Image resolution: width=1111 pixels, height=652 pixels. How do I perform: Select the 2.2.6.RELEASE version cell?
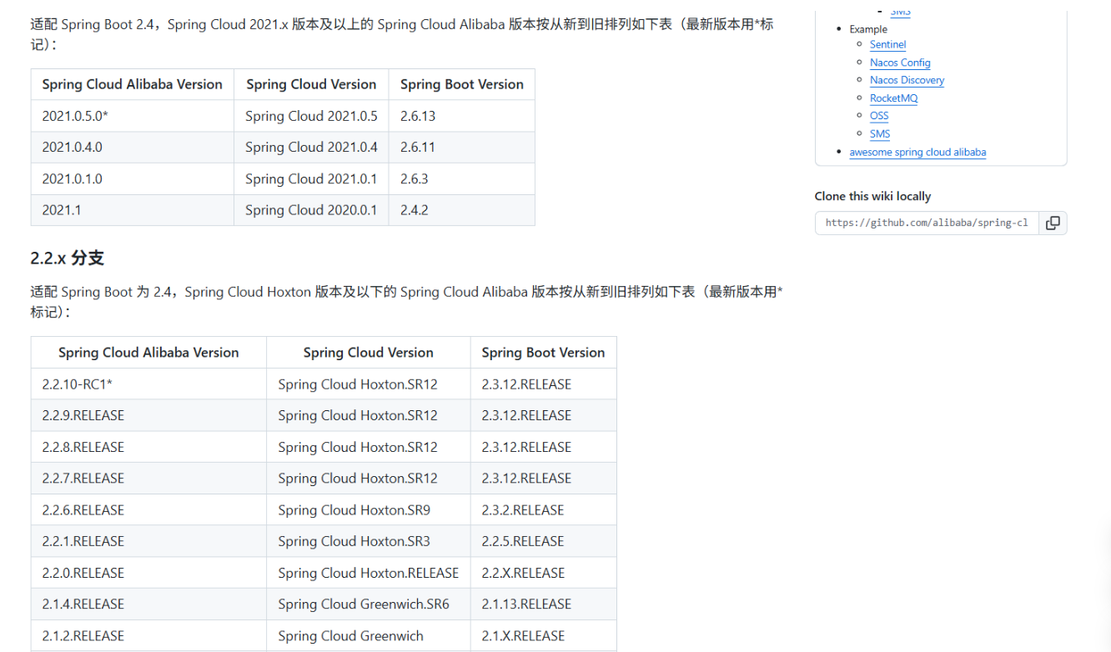(x=148, y=510)
